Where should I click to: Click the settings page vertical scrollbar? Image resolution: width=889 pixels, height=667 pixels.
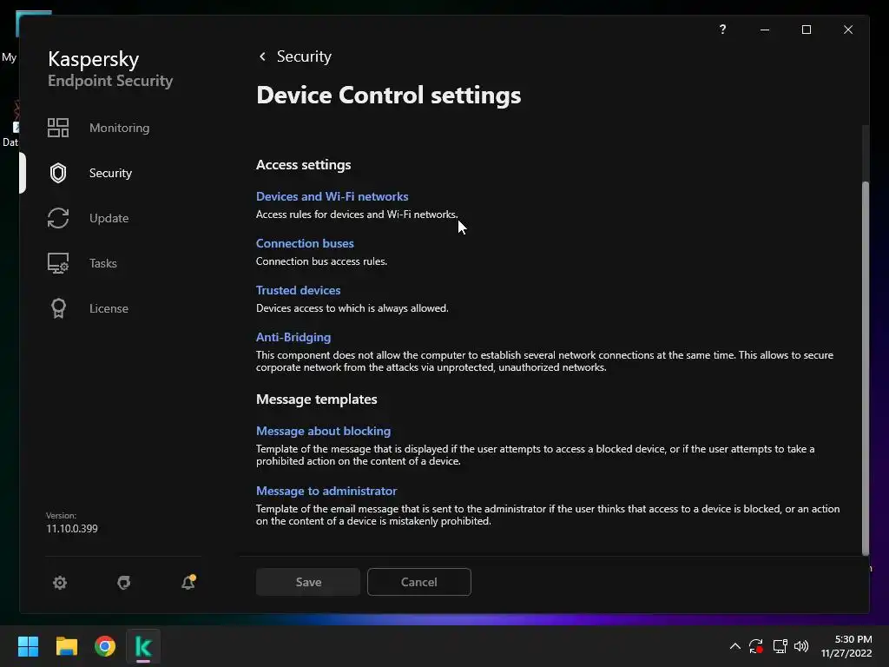[x=866, y=367]
